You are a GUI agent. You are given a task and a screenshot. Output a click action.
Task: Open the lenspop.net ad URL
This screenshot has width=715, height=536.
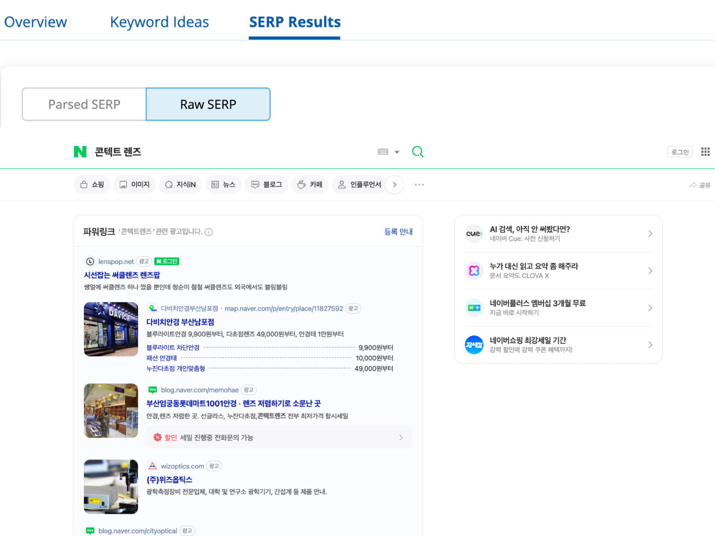(x=116, y=262)
